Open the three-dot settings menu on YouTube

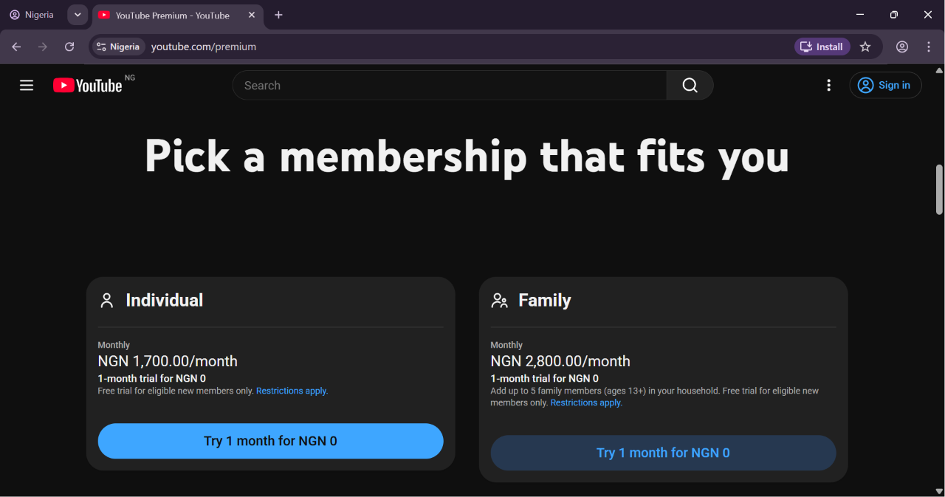[x=828, y=86]
